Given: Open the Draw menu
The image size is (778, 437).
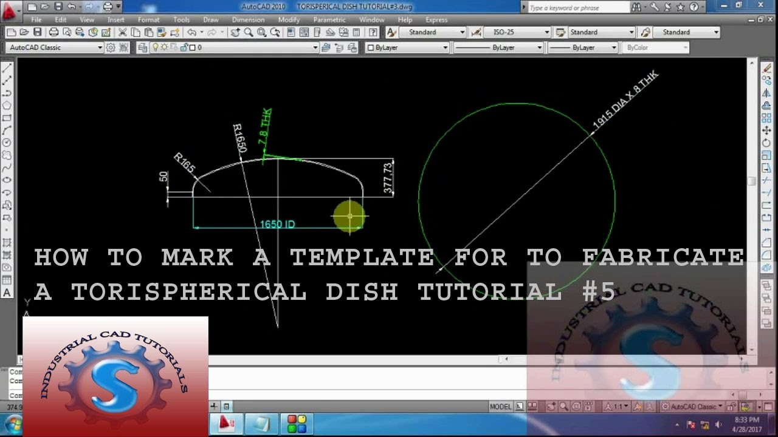Looking at the screenshot, I should pyautogui.click(x=211, y=19).
